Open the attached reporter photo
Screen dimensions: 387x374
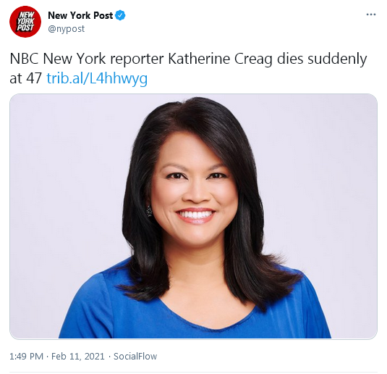(193, 216)
